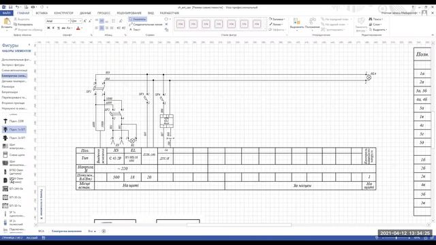The height and width of the screenshot is (245, 436).
Task: Pick the БП-30-2к shape in stencil
Action: (x=12, y=197)
